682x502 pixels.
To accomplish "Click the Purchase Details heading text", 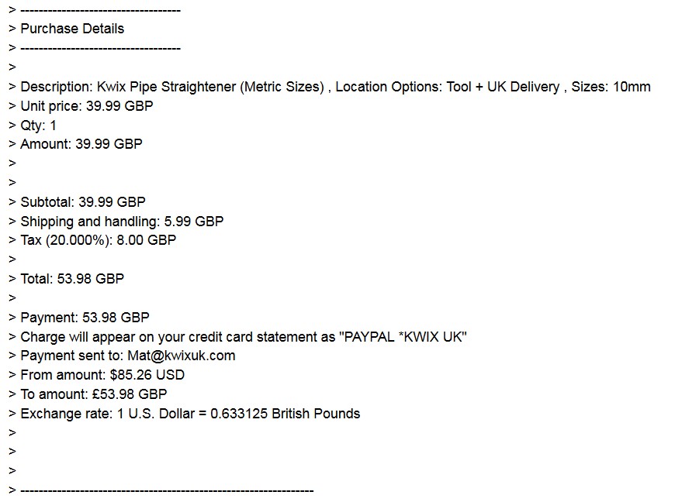I will point(72,29).
